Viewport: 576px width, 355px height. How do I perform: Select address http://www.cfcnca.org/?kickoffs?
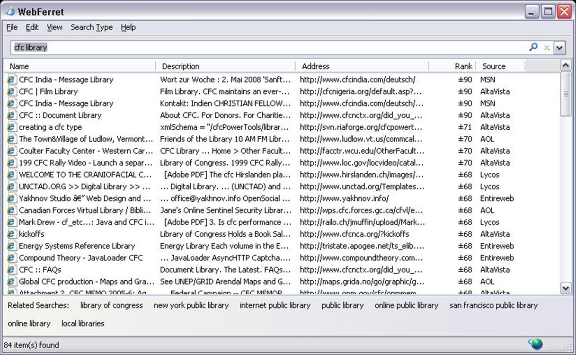click(x=354, y=234)
